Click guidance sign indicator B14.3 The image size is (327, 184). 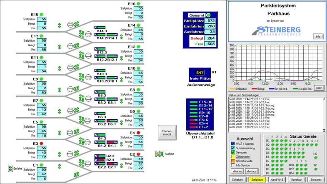pyautogui.click(x=100, y=28)
